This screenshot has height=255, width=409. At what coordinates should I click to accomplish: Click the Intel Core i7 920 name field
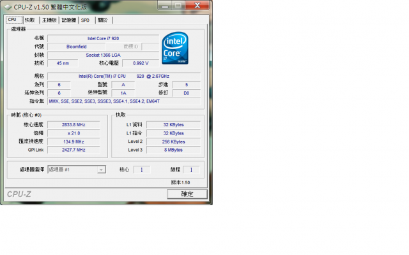click(104, 38)
